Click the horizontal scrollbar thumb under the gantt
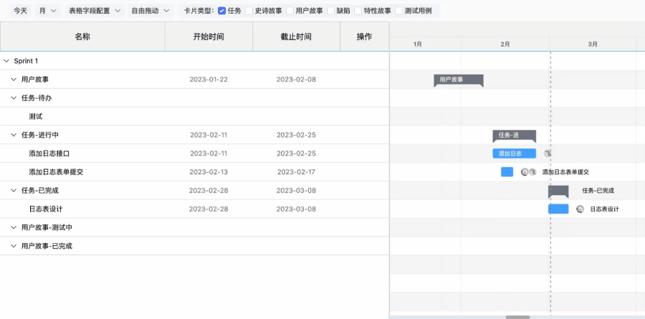 (x=517, y=316)
